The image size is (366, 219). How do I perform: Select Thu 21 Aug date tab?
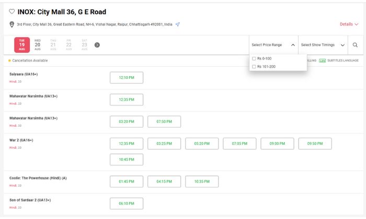(53, 45)
